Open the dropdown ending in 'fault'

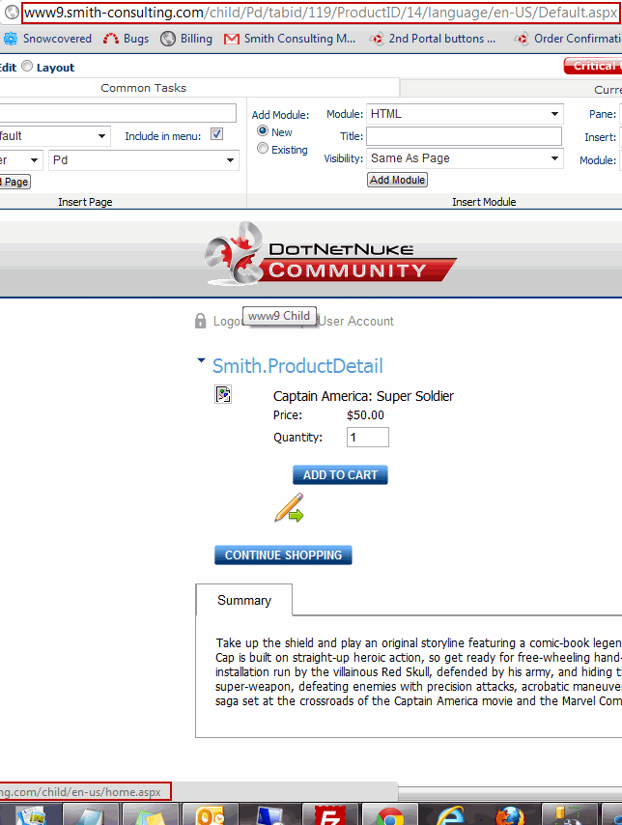tap(54, 136)
